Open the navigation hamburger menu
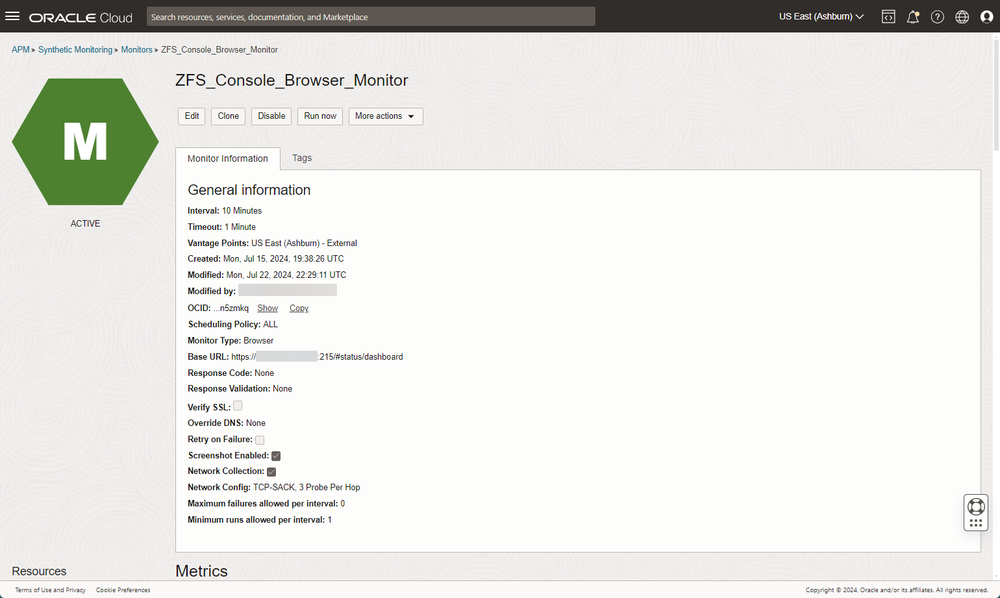Screen dimensions: 1000x598 [12, 16]
